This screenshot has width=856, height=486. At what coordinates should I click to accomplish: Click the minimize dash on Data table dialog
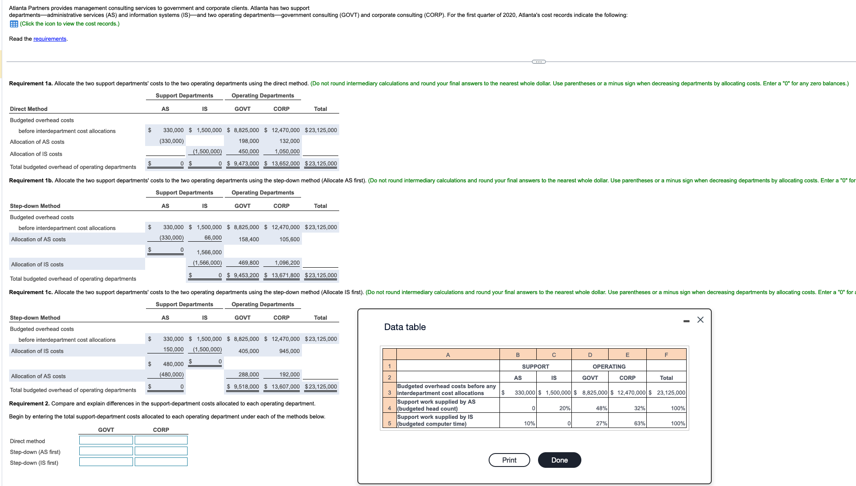click(x=686, y=321)
